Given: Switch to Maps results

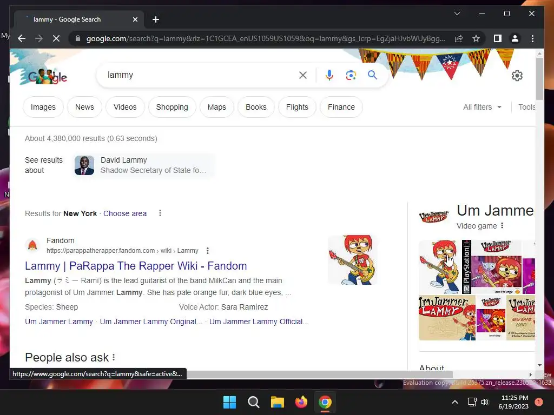Looking at the screenshot, I should click(216, 107).
